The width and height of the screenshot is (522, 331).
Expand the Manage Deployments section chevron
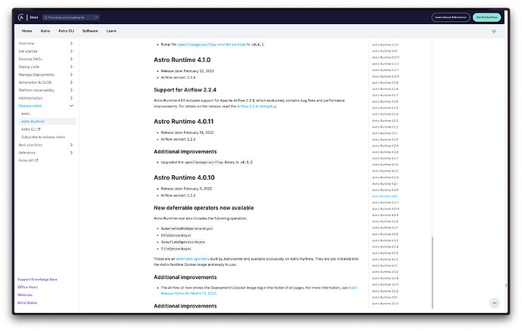tap(71, 75)
